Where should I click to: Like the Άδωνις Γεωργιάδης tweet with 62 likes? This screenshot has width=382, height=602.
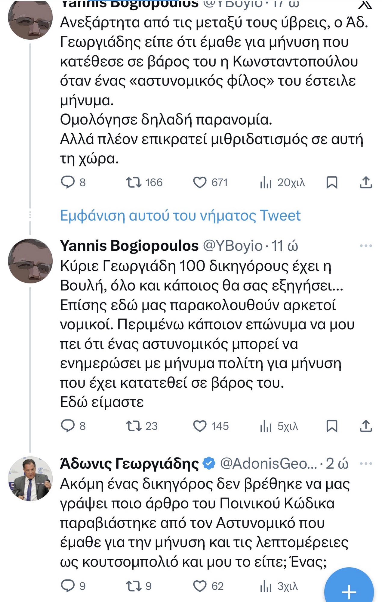click(200, 586)
